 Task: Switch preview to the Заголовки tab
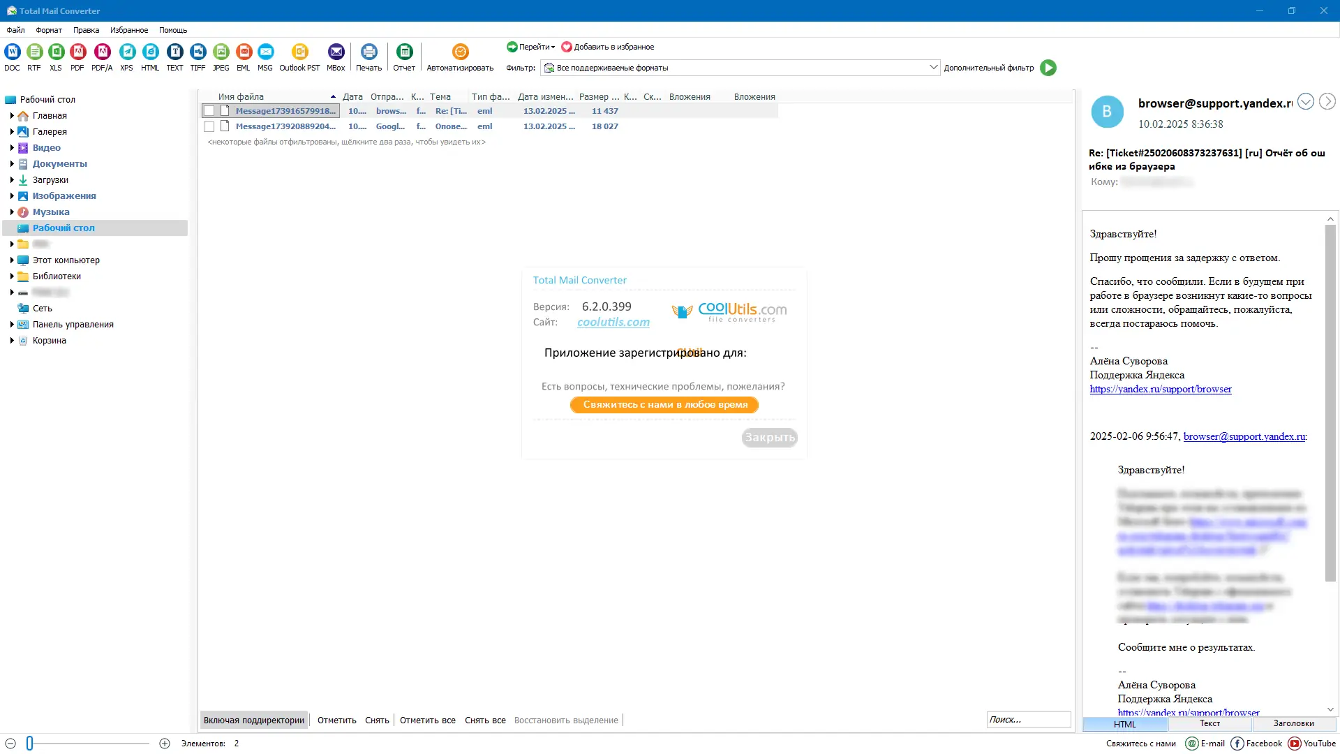[x=1293, y=724]
